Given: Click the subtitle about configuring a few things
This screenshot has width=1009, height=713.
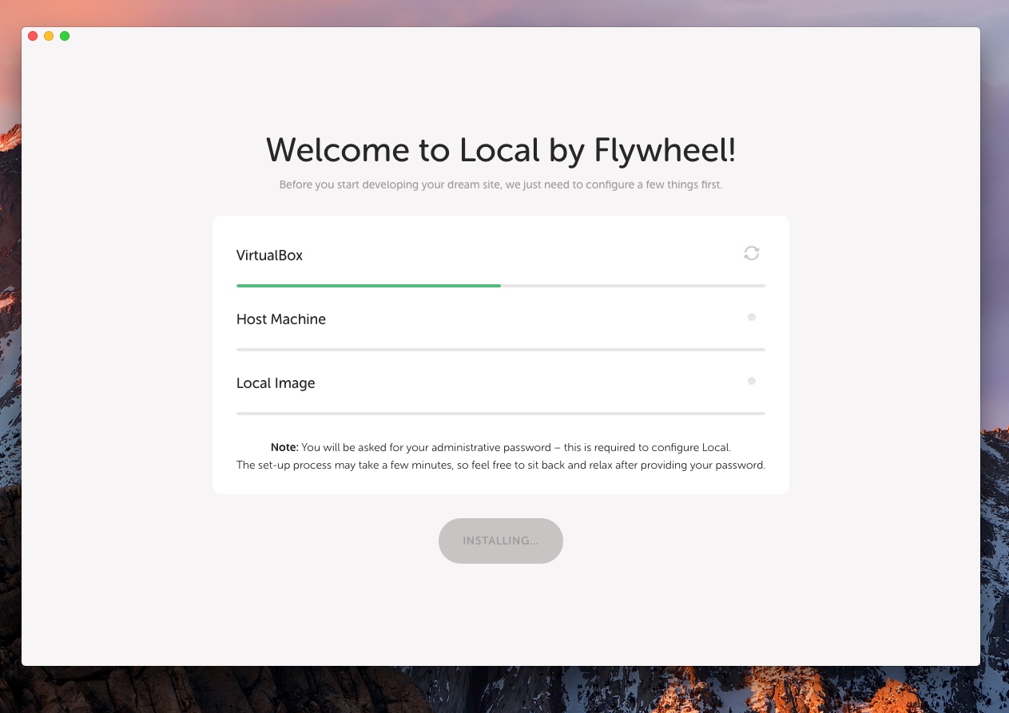Looking at the screenshot, I should (x=501, y=185).
